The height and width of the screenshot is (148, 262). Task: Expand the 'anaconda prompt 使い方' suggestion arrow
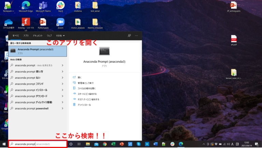pyautogui.click(x=62, y=72)
